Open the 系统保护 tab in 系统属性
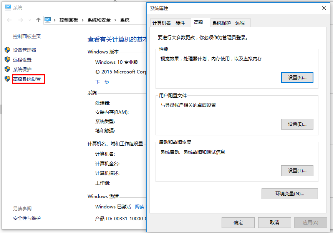The width and height of the screenshot is (333, 233). click(221, 23)
